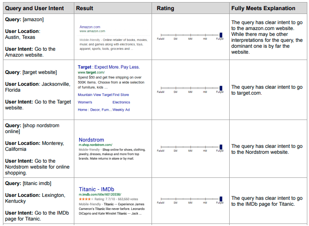Click the User Location Lexington, Kentucky text
The height and width of the screenshot is (226, 309).
[35, 198]
